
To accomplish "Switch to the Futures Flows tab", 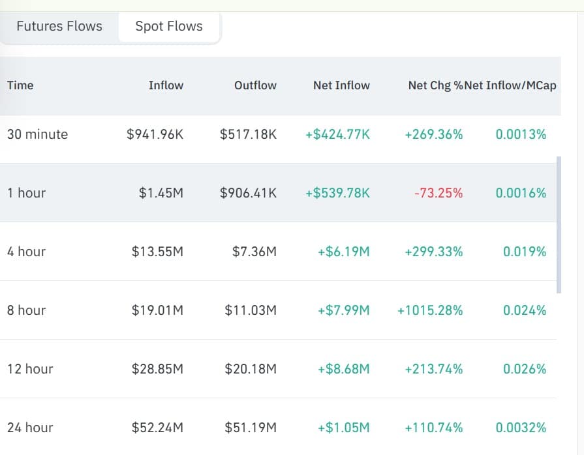I will [59, 26].
